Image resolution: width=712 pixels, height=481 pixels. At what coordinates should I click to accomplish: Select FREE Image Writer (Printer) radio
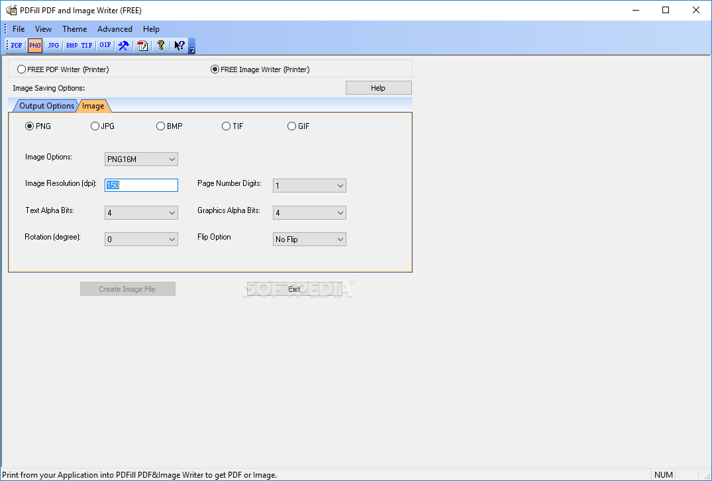tap(260, 69)
